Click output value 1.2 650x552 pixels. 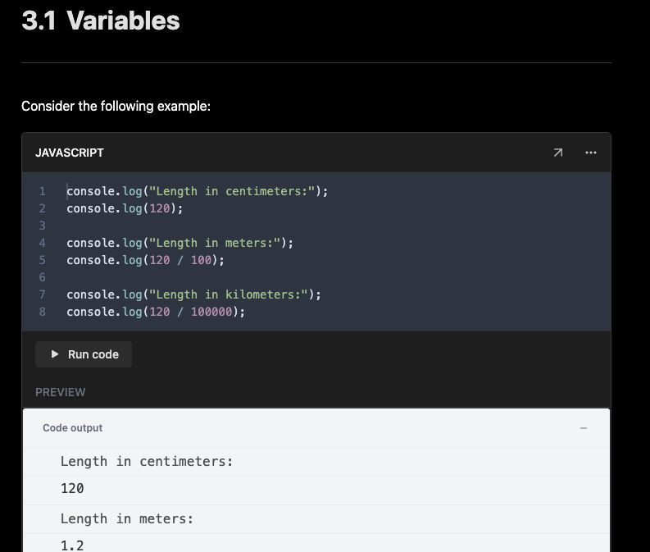pyautogui.click(x=72, y=545)
